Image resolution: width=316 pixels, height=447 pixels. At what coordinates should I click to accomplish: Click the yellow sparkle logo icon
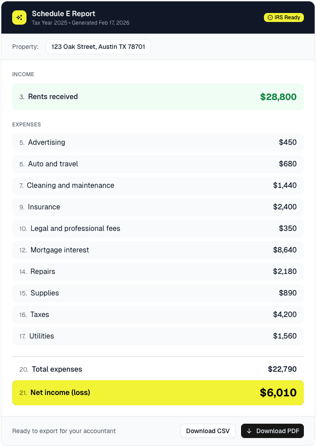(x=19, y=17)
